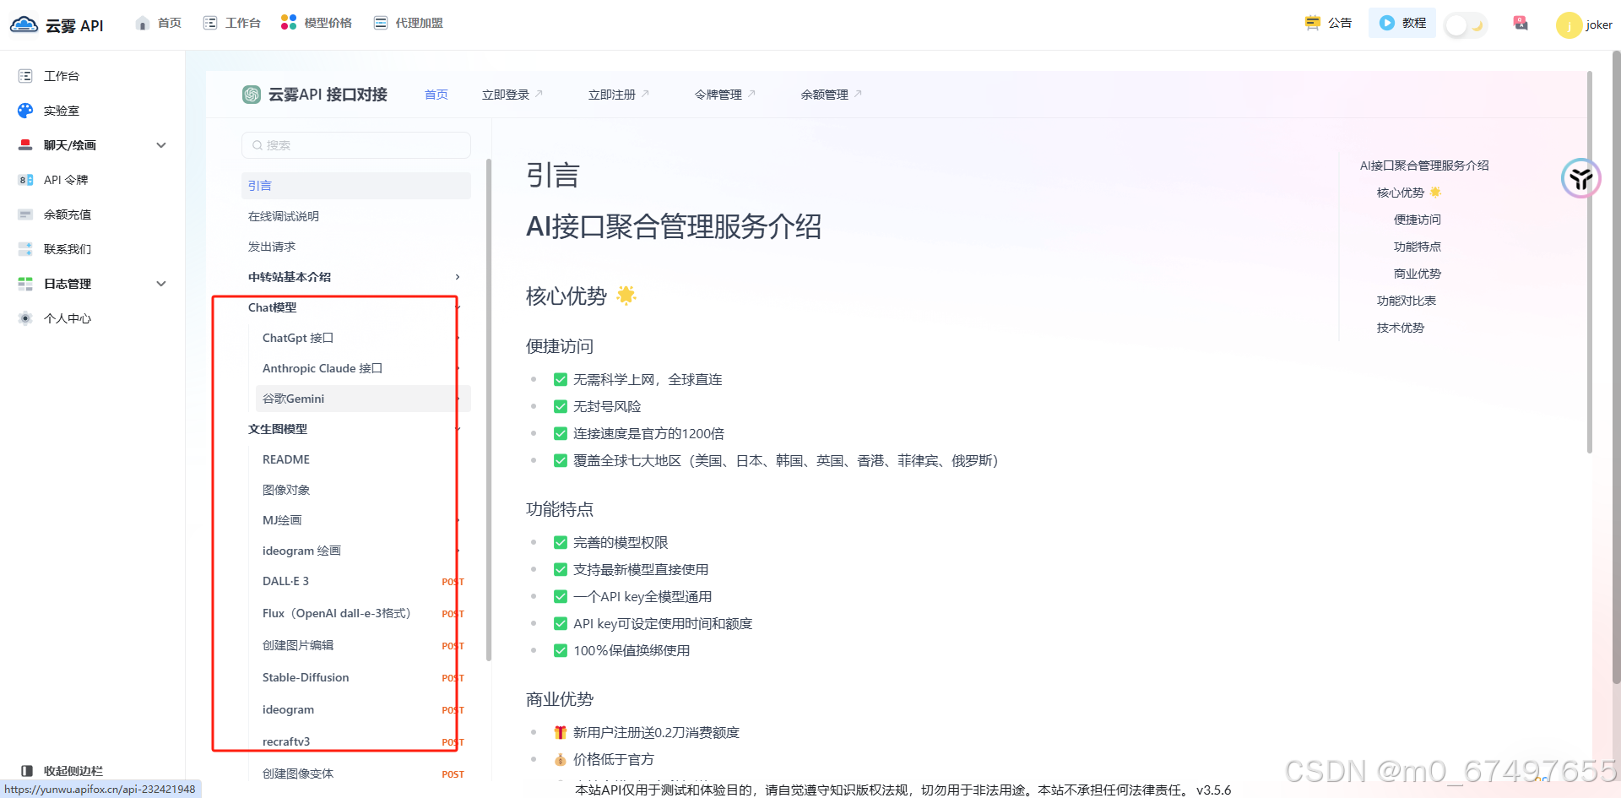This screenshot has width=1621, height=798.
Task: Open the 首页 home icon in top bar
Action: (x=143, y=23)
